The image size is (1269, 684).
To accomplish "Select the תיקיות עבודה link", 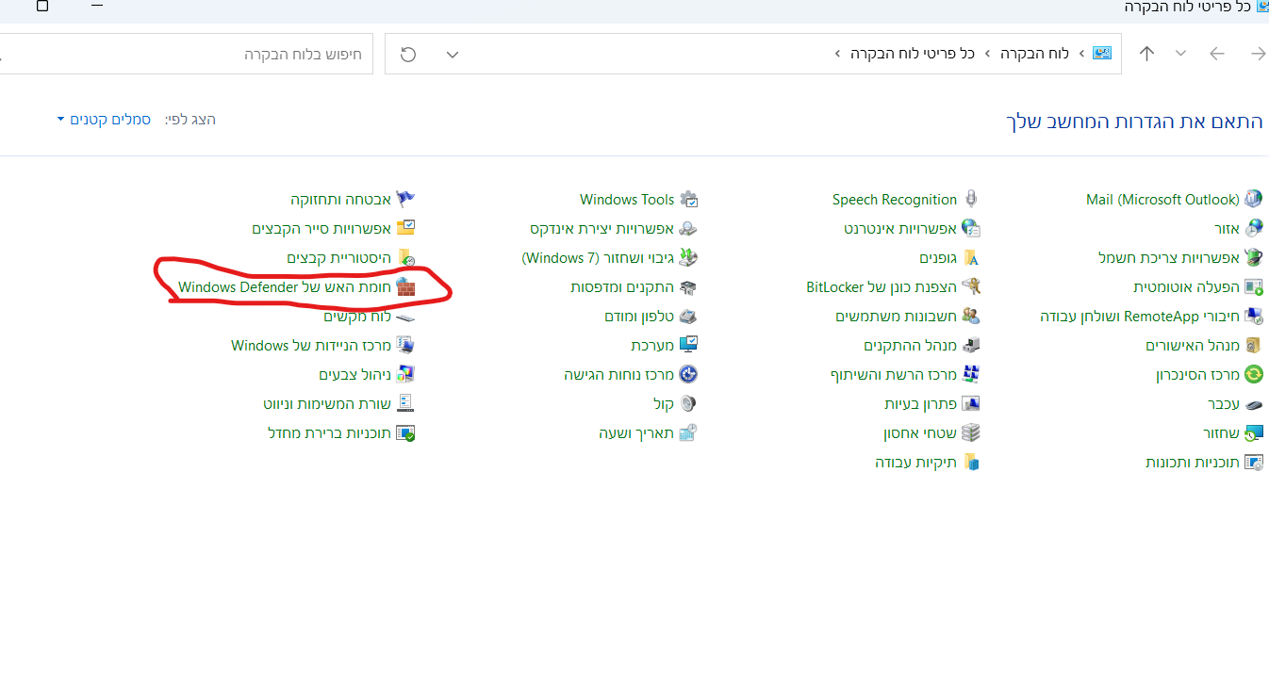I will click(x=915, y=462).
